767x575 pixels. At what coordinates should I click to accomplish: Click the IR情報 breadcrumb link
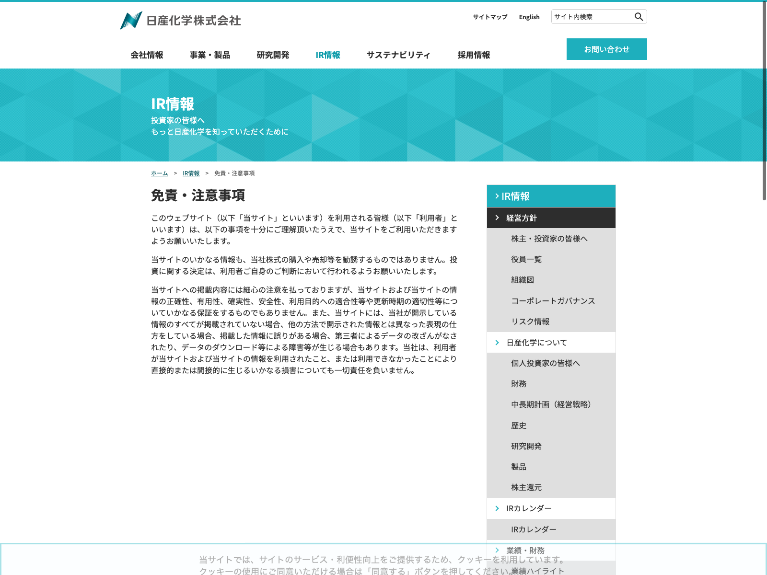pos(191,173)
